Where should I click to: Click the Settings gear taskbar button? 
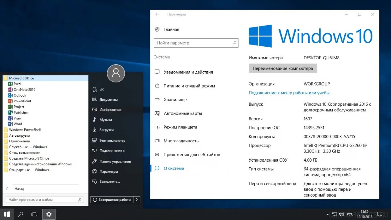(49, 214)
